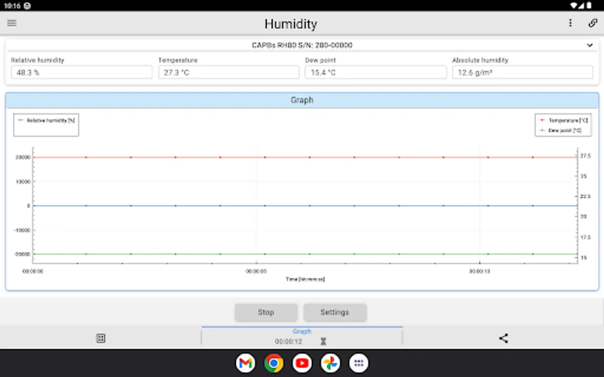Screen dimensions: 604x377
Task: Switch to the table view icon
Action: (x=101, y=338)
